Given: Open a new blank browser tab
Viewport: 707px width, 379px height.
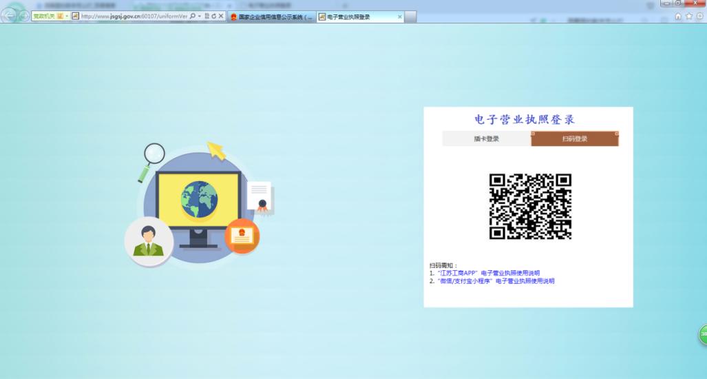Looking at the screenshot, I should pyautogui.click(x=410, y=17).
